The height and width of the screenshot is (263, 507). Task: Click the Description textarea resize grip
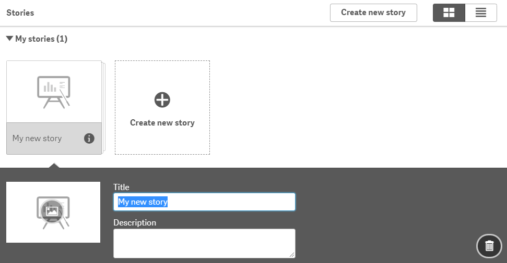pyautogui.click(x=292, y=255)
